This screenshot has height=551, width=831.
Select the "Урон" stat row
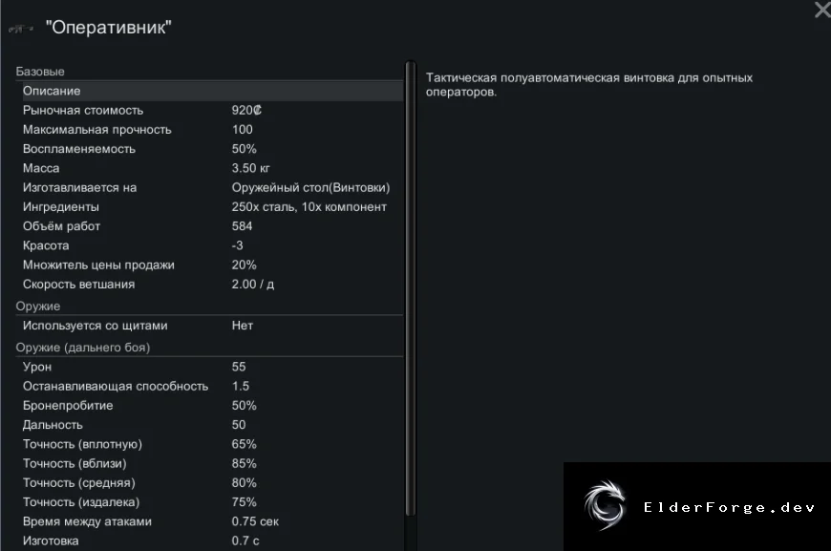click(209, 367)
